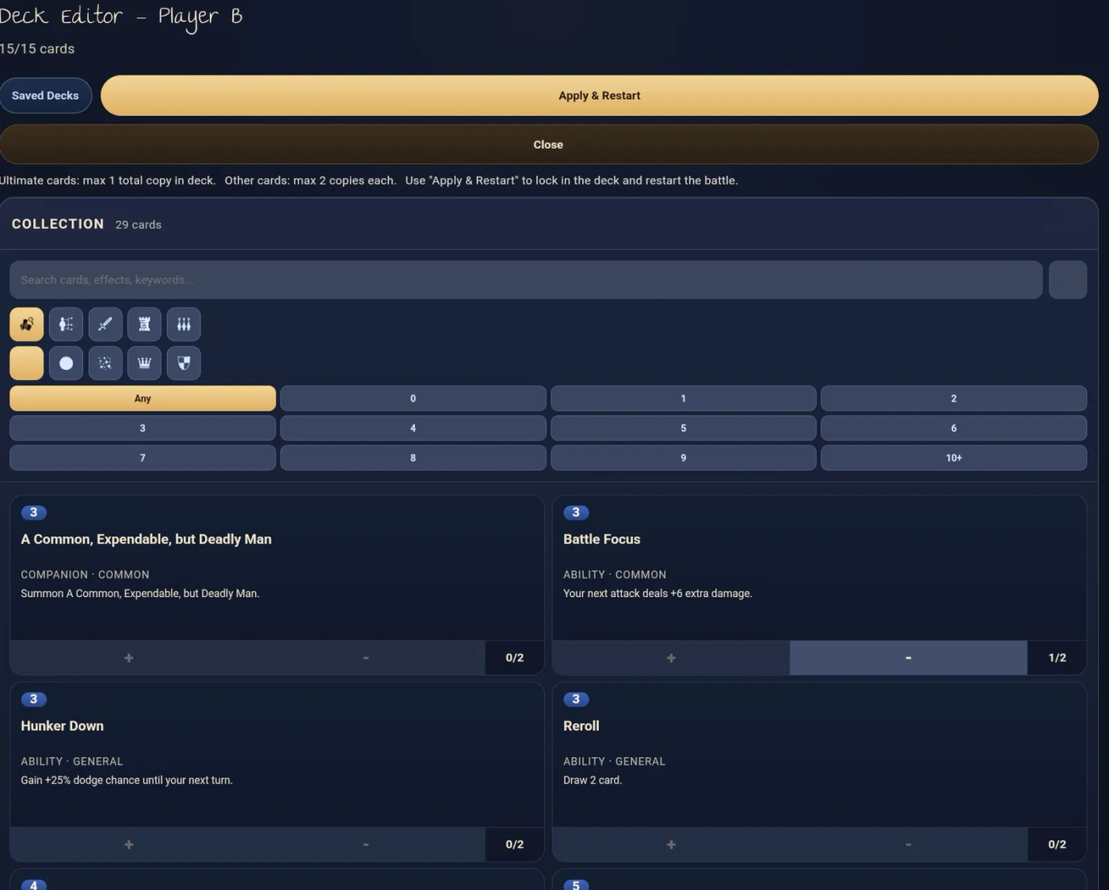
Task: Click the Battle Focus card title
Action: [602, 539]
